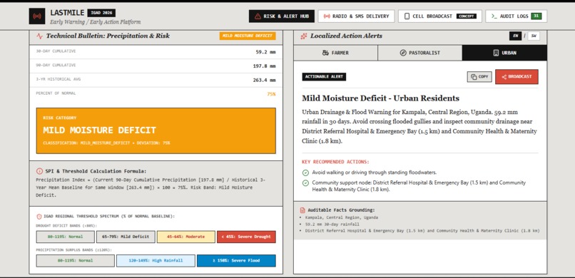Select the ≥ 150% Severe Flood band
Screen dimensions: 575x278
[x=237, y=261]
